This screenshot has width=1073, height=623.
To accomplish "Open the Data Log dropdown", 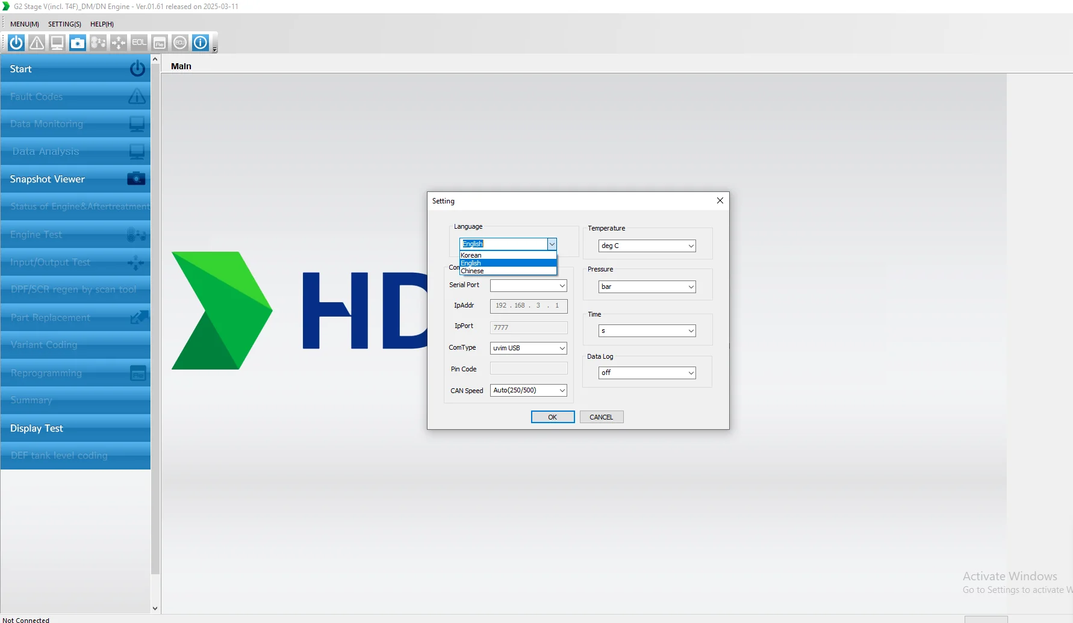I will (x=691, y=373).
